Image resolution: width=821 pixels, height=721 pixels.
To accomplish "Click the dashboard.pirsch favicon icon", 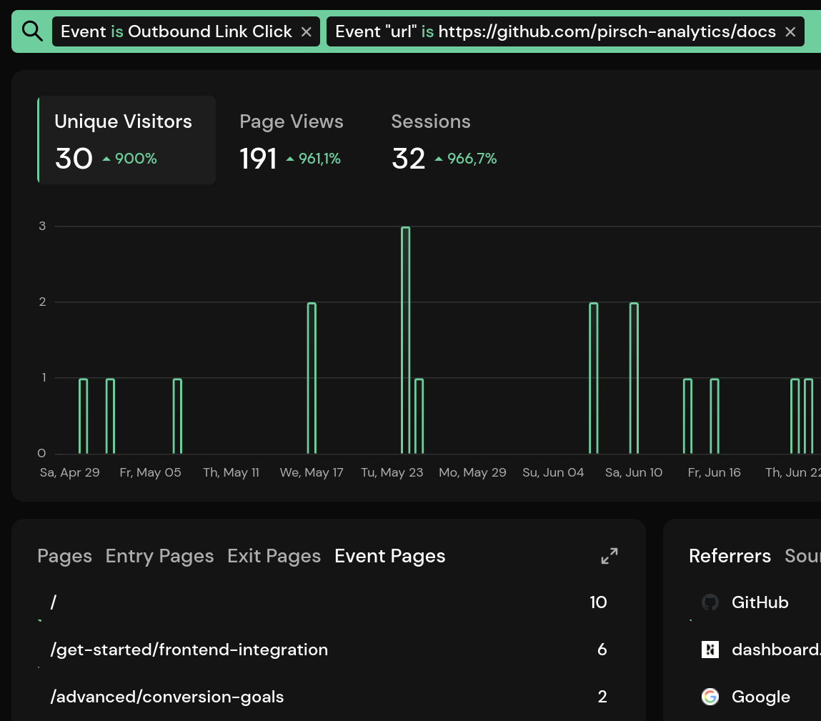I will (x=710, y=650).
